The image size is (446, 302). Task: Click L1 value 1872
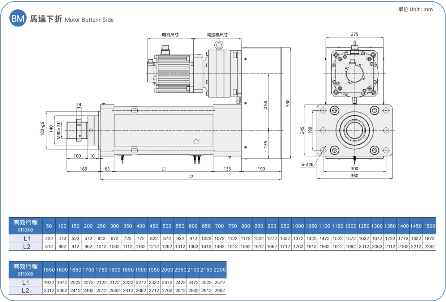pos(429,238)
